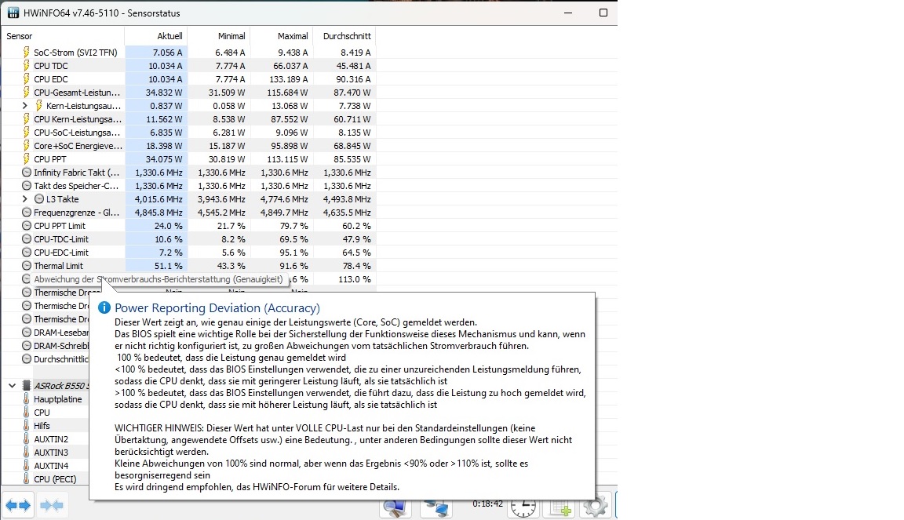Click the motherboard icon of ASRock B550 group

click(27, 385)
